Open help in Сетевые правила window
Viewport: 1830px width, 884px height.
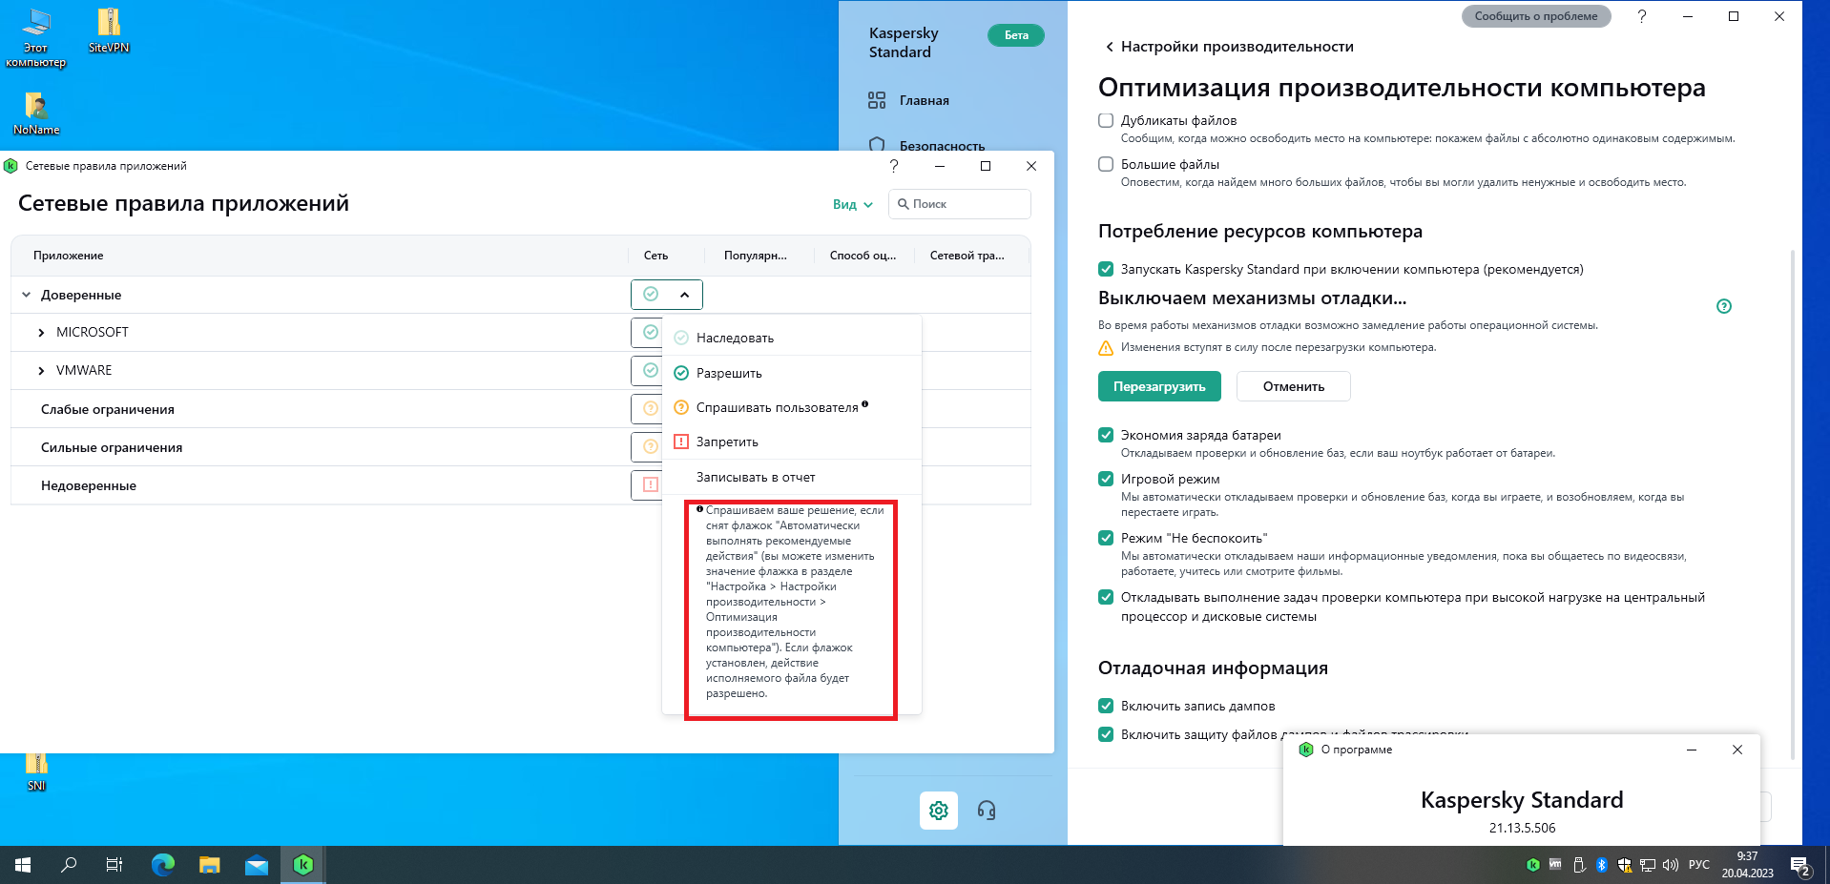pos(894,166)
